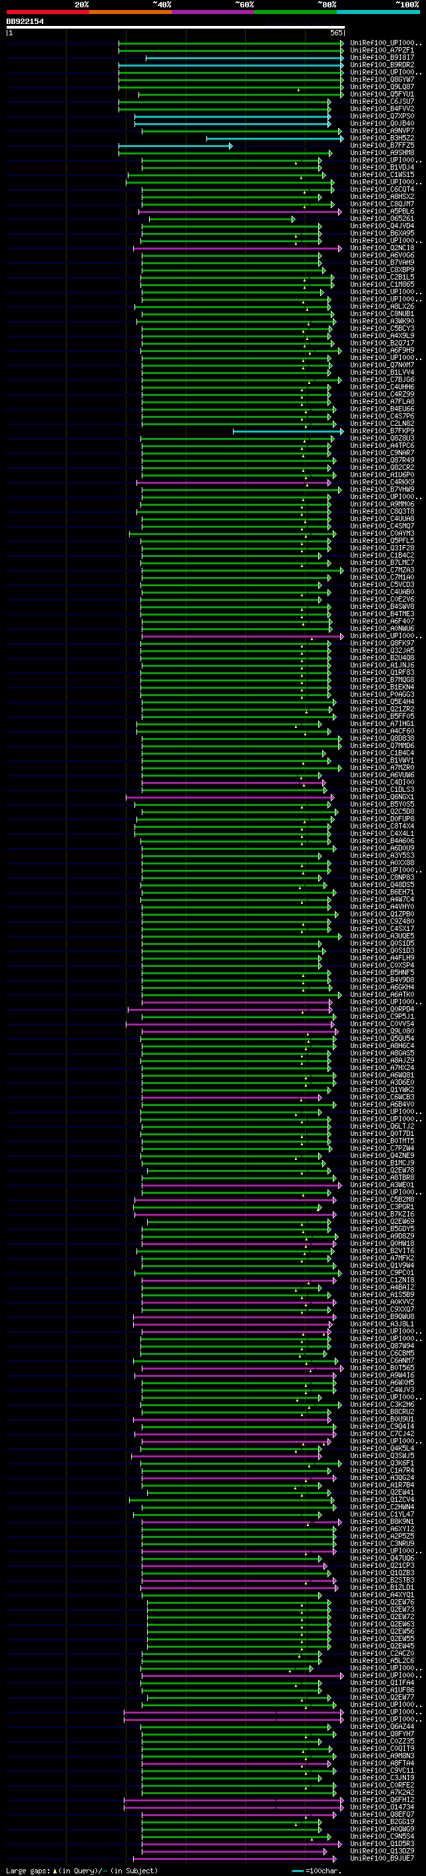Select the UniRef100_B7FKP9 label
Viewport: 426px width, 1876px height.
point(382,431)
